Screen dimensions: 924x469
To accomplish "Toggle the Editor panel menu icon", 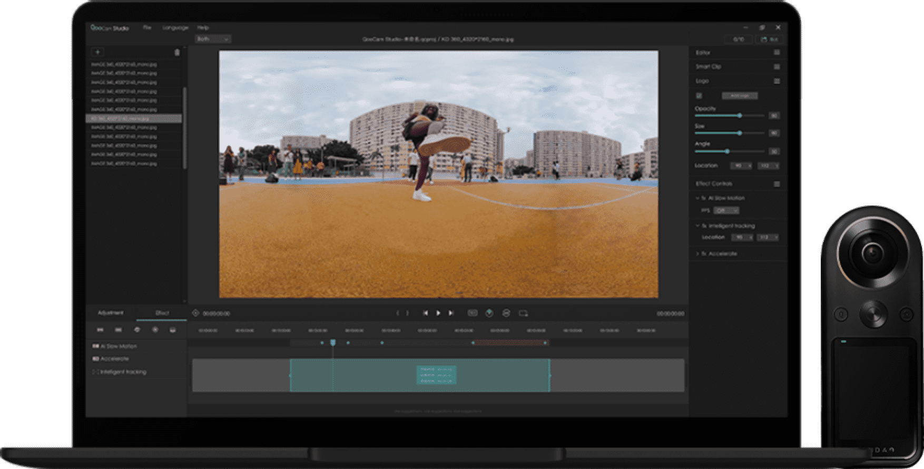I will pos(776,53).
